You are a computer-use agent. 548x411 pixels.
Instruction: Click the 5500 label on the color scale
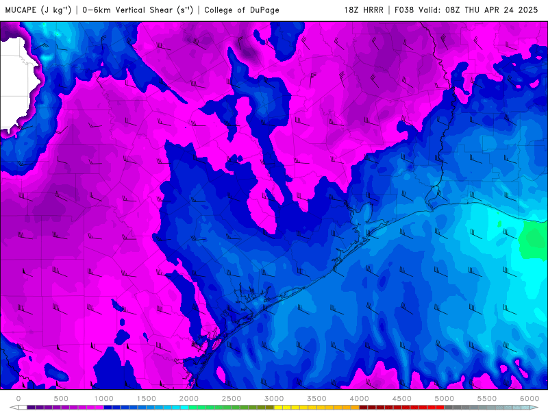tap(487, 399)
